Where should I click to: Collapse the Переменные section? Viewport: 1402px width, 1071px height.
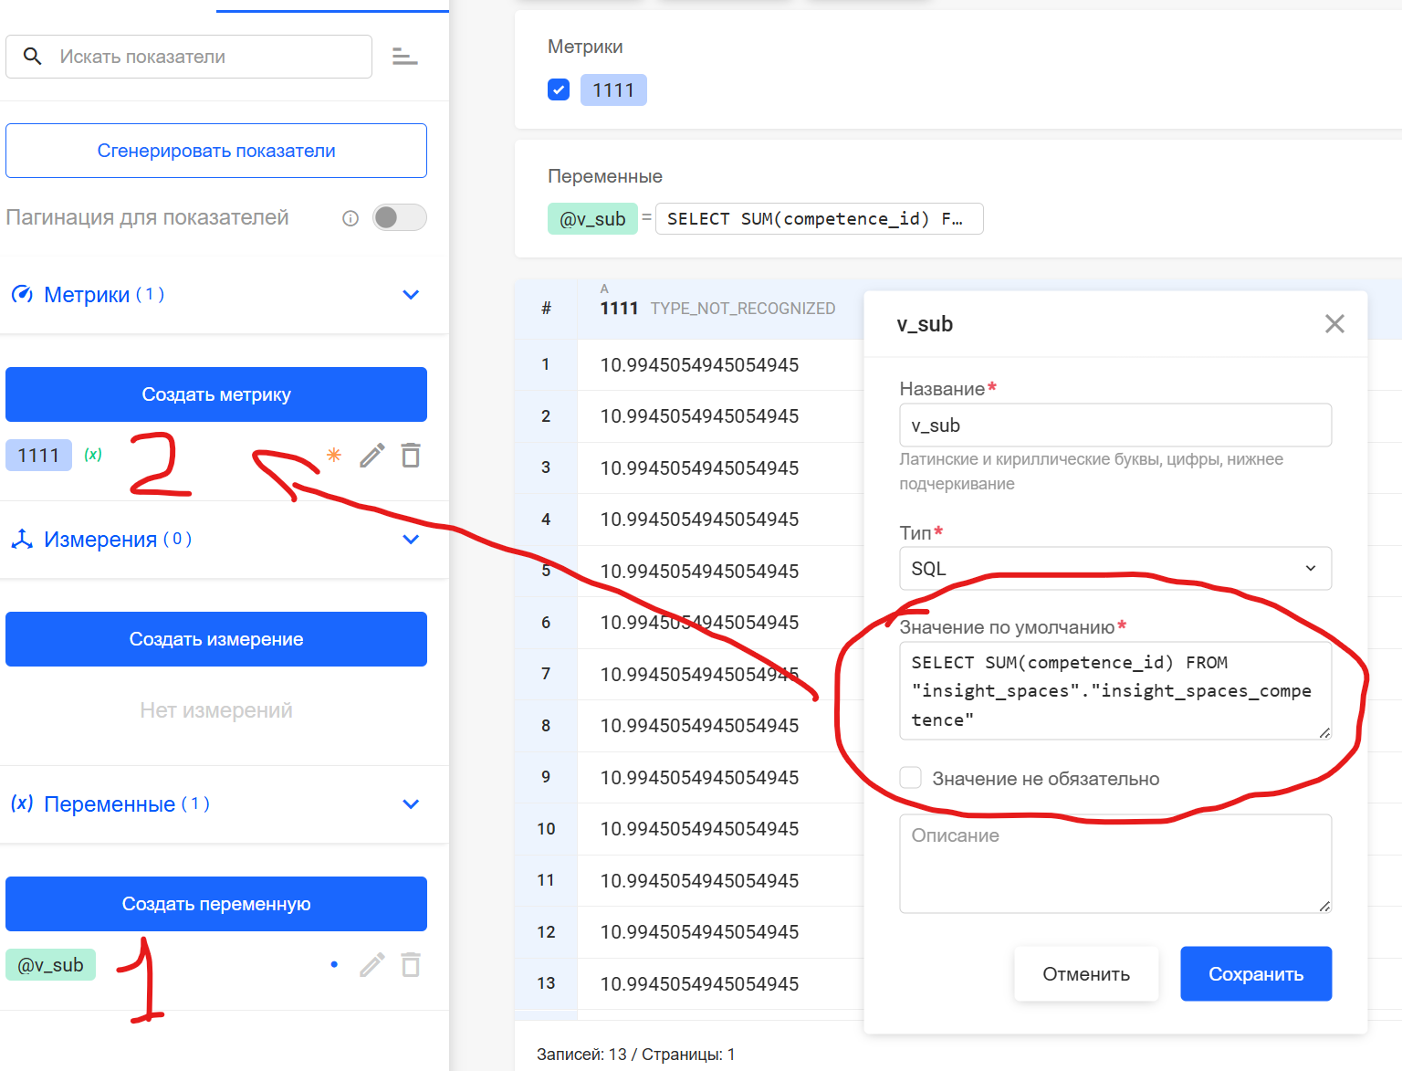pos(411,804)
